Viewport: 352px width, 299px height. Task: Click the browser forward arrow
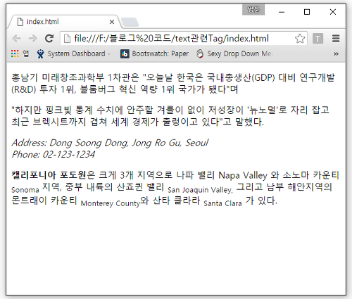32,38
